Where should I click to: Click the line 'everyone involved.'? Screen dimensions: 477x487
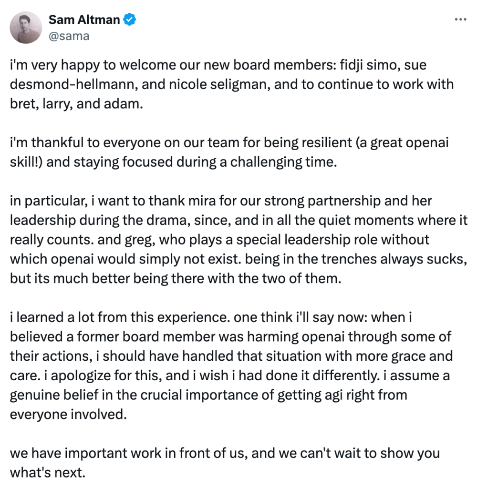68,415
